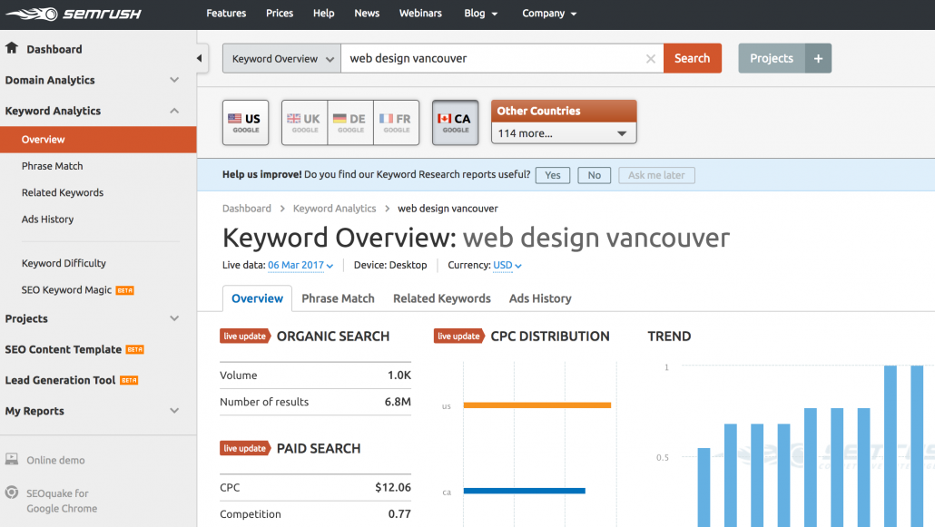Click the orange Search button
Viewport: 935px width, 527px height.
(693, 58)
